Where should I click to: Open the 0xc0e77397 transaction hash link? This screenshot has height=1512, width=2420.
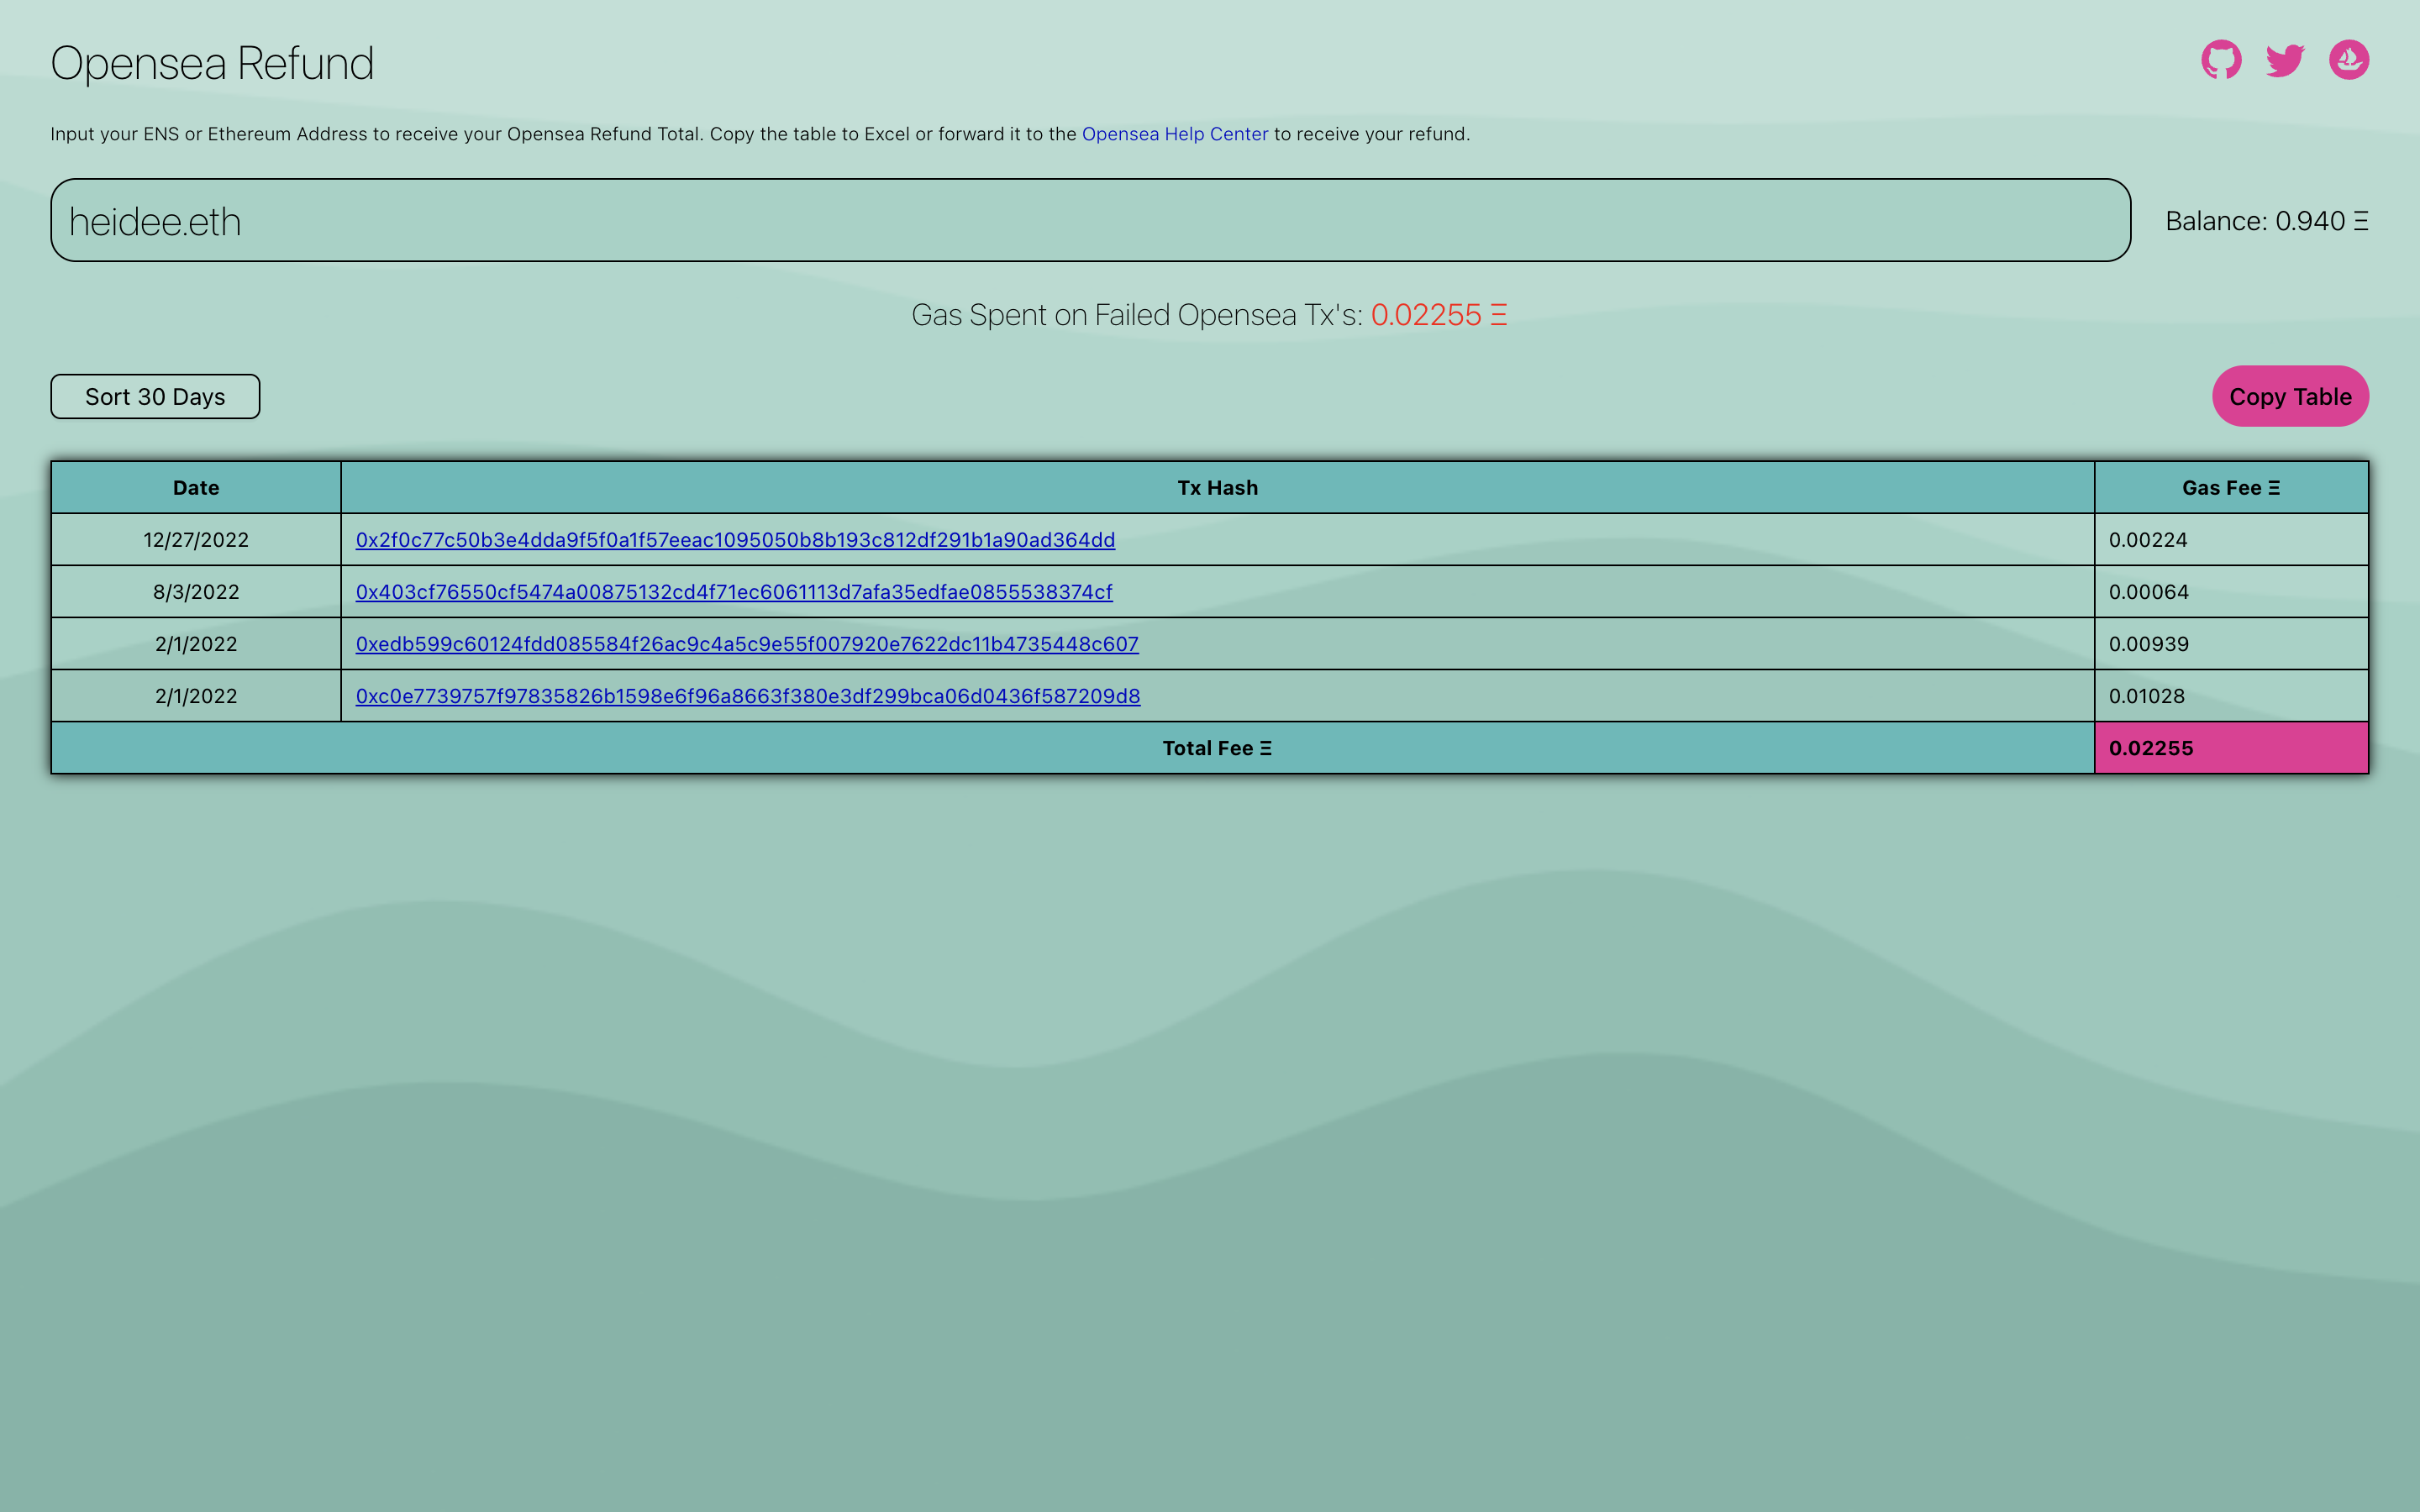[x=747, y=696]
